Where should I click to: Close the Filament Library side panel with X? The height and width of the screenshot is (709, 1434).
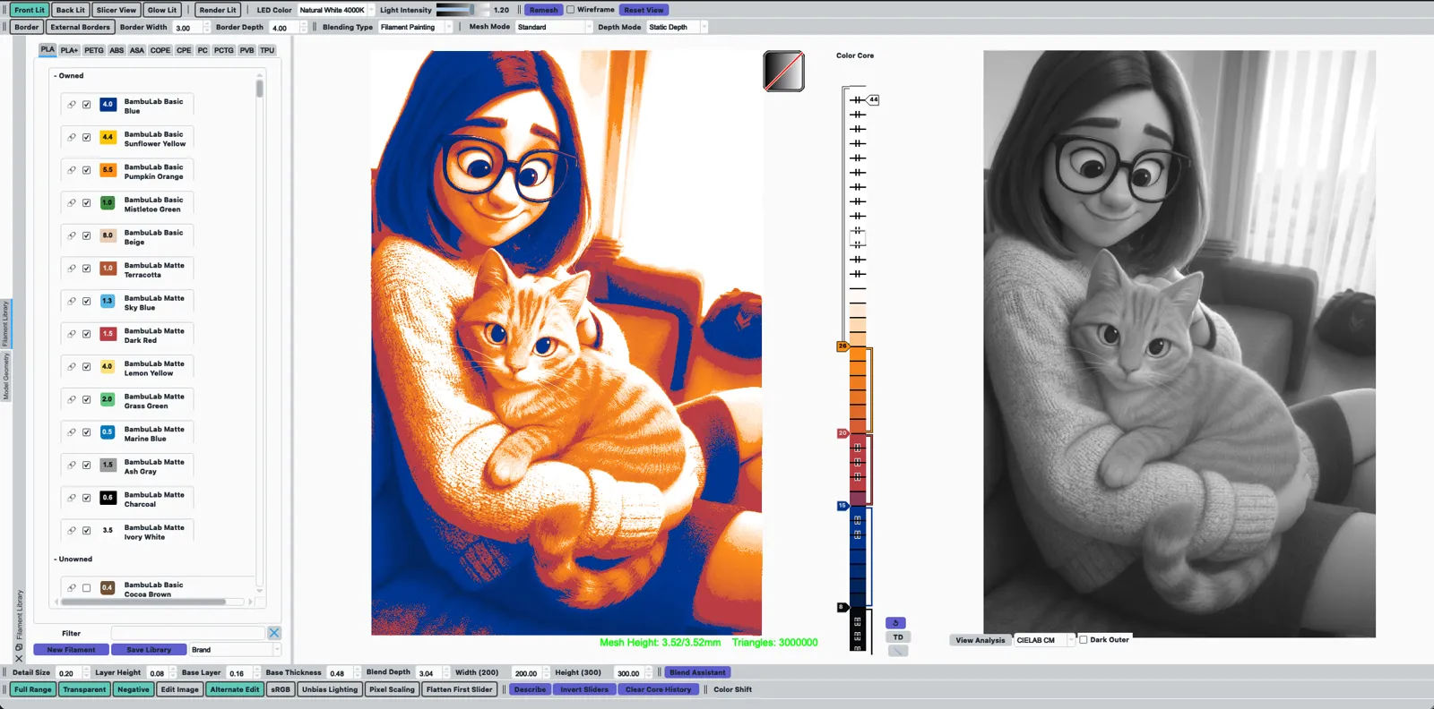coord(19,658)
